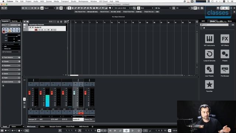Open the No Extension dropdown in Inspector
Viewport: 236px width, 133px height.
(x=11, y=52)
